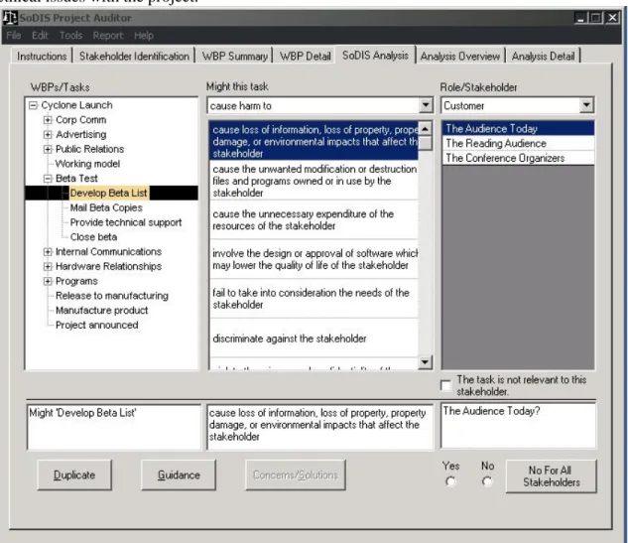Open the Tools menu
The image size is (628, 543).
pos(70,36)
